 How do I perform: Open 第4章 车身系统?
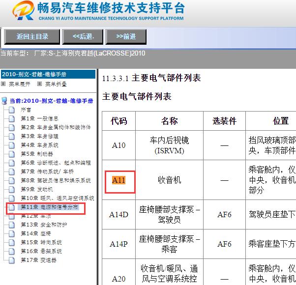pyautogui.click(x=39, y=145)
